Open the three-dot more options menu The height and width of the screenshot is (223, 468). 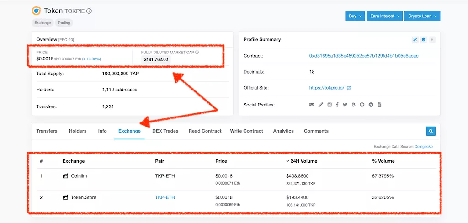click(x=432, y=39)
